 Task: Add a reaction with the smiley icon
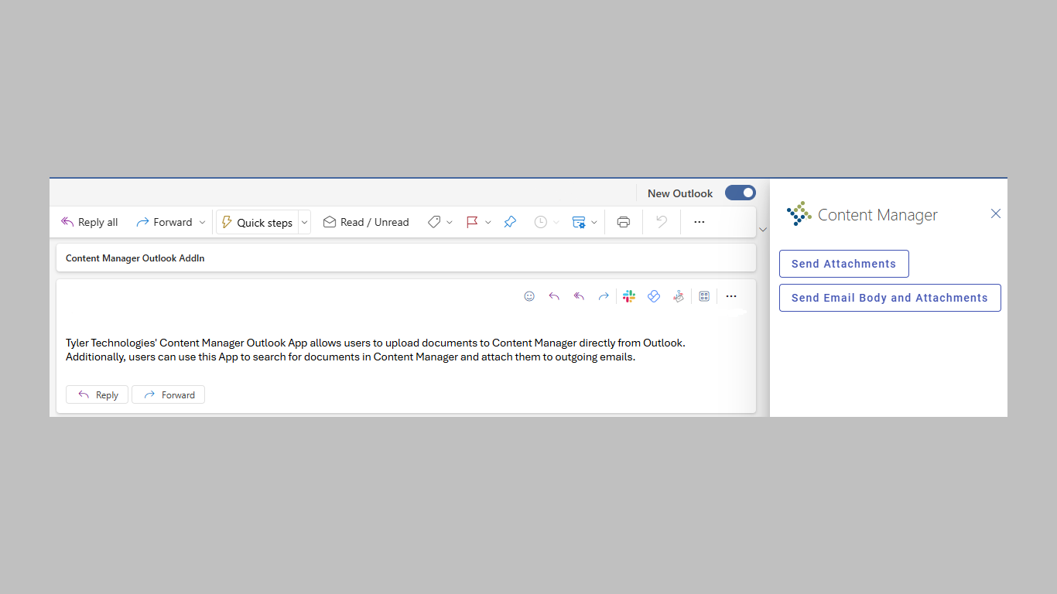pos(529,296)
